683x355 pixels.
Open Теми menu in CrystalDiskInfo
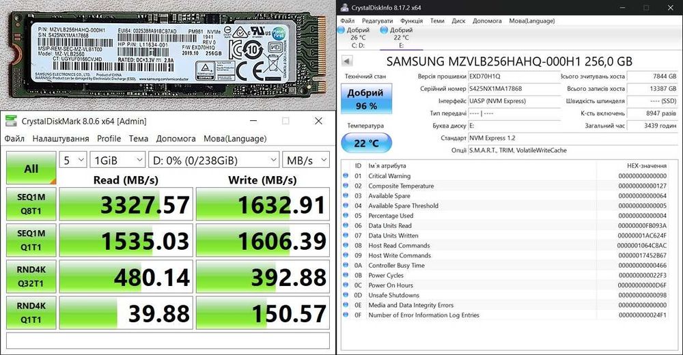(x=437, y=20)
